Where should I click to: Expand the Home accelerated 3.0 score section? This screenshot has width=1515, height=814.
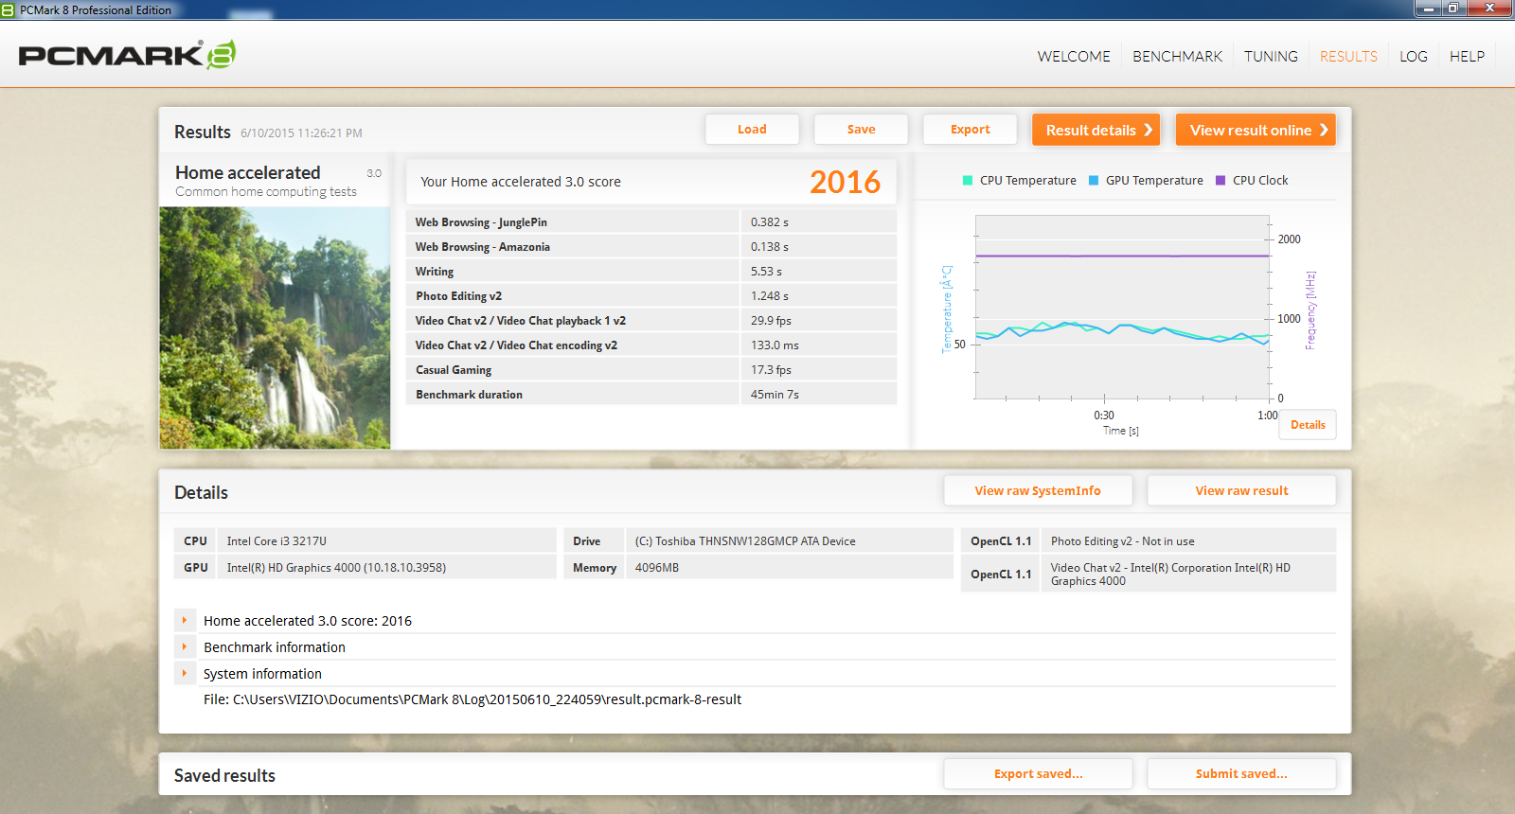click(185, 621)
